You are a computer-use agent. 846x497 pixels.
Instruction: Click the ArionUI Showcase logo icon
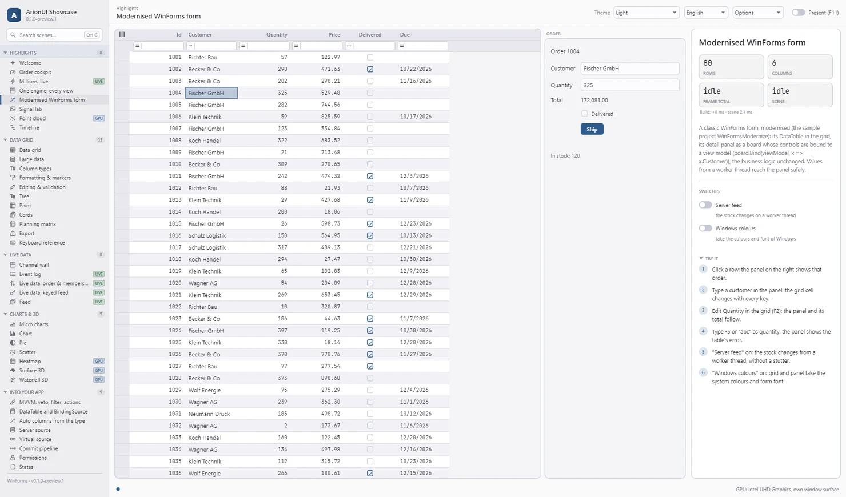(14, 15)
